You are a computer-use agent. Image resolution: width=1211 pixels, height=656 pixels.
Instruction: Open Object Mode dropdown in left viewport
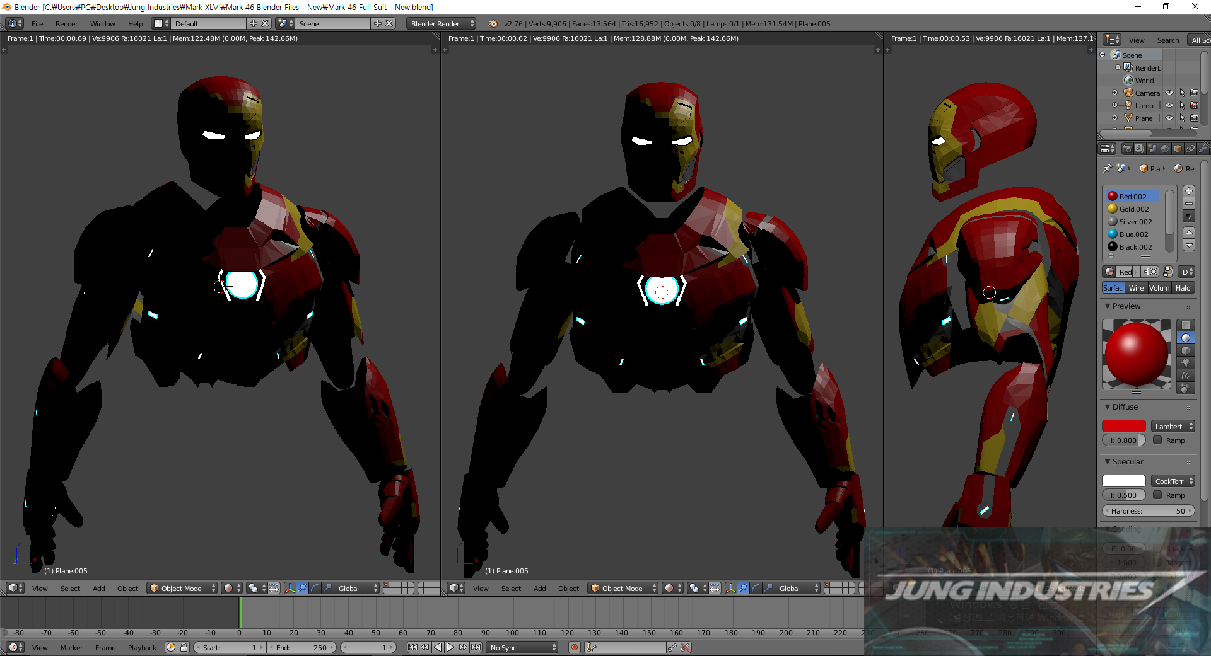point(182,588)
